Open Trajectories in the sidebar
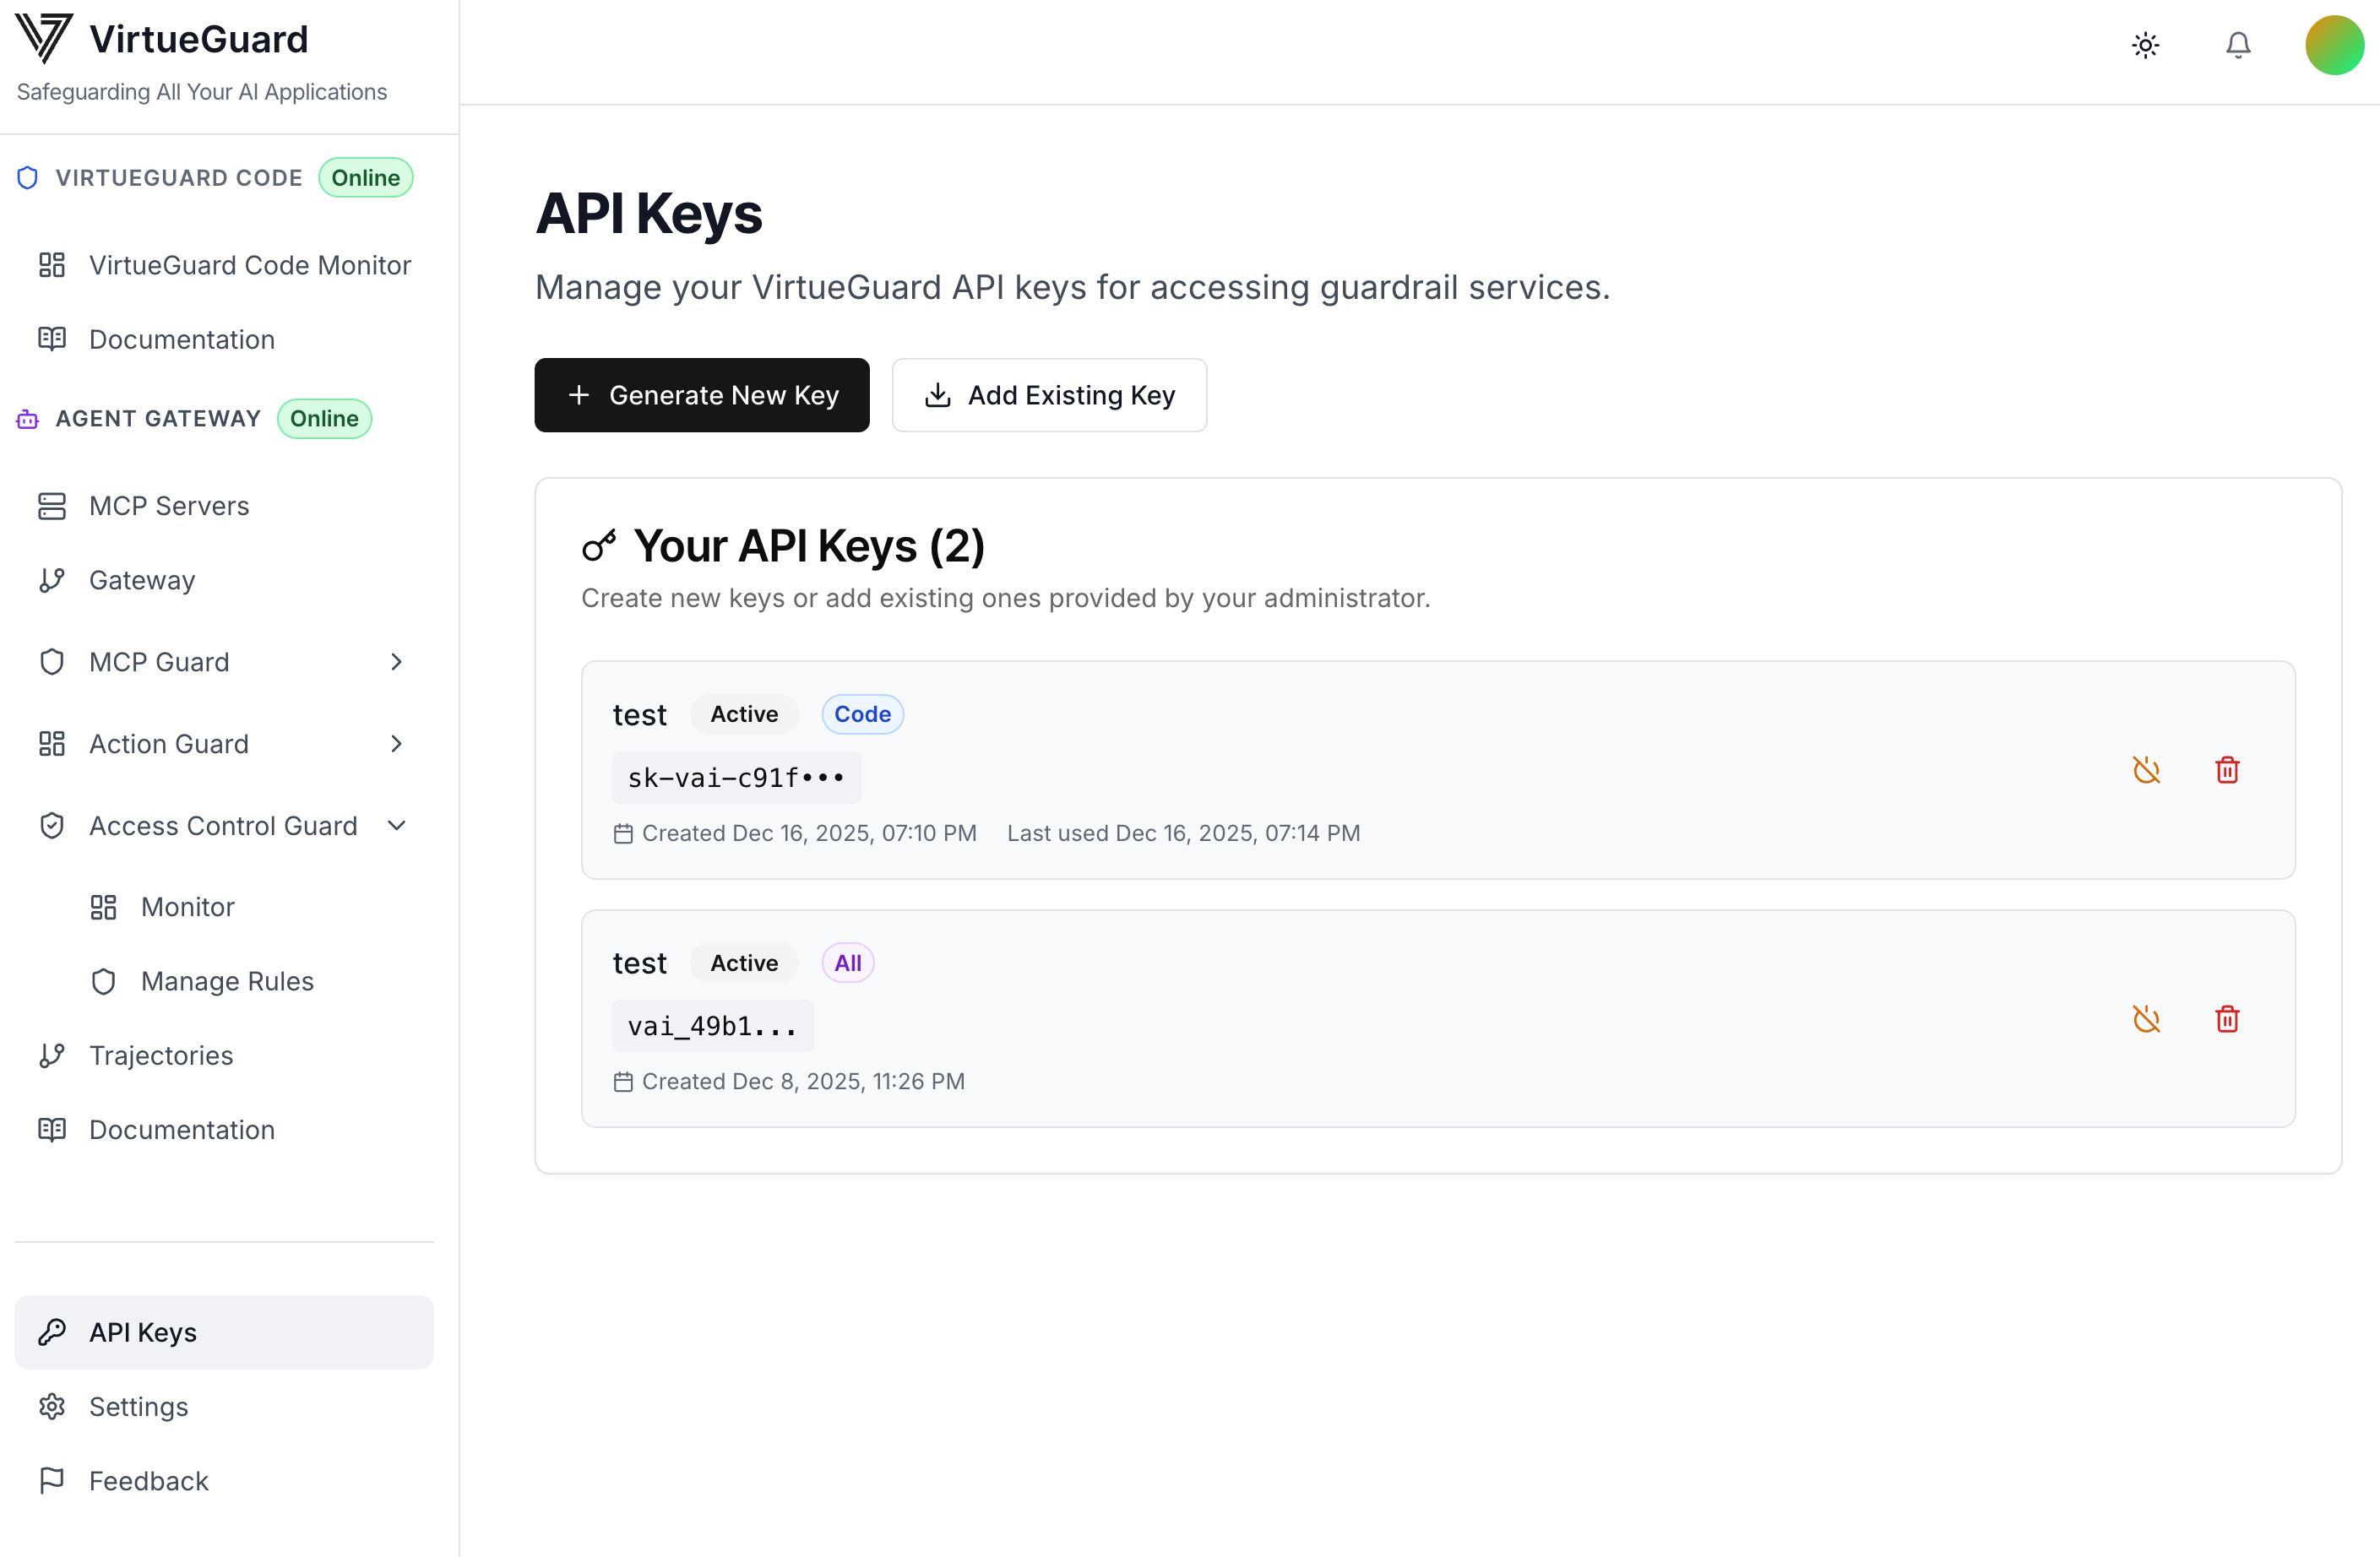 click(160, 1055)
